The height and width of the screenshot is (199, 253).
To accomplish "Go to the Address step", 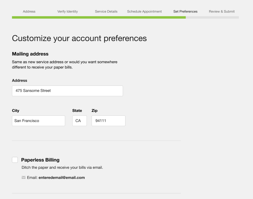I will [x=29, y=12].
